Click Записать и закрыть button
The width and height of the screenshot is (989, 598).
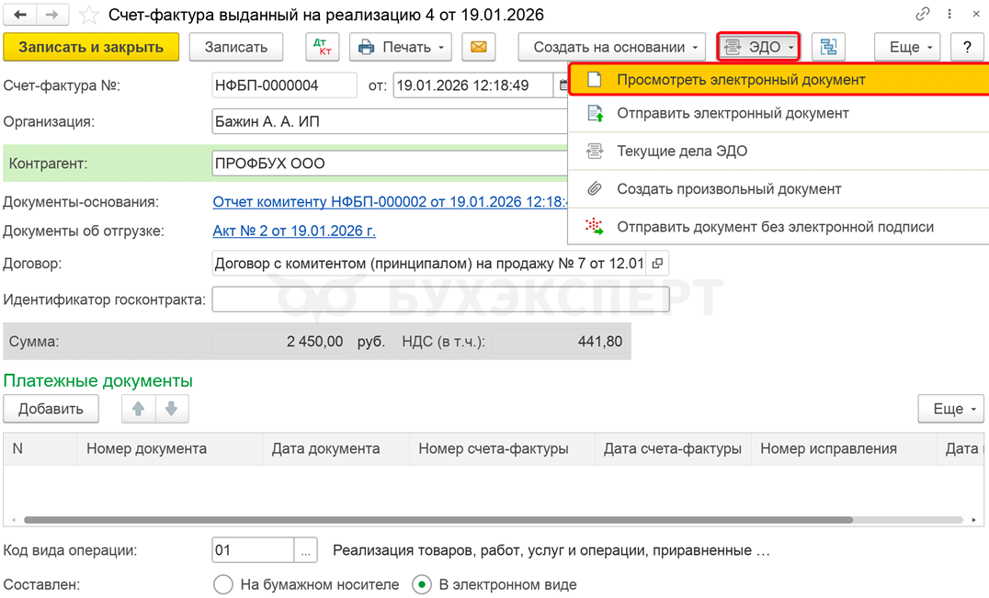92,47
